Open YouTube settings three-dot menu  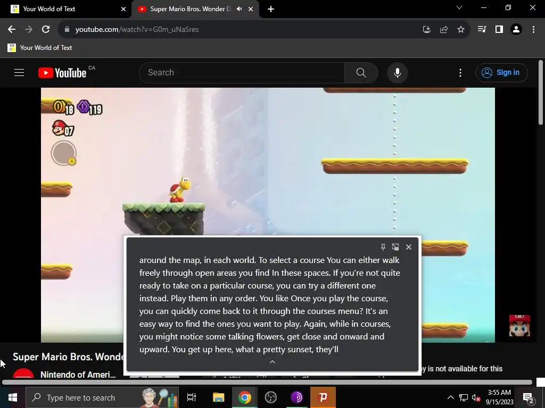460,72
